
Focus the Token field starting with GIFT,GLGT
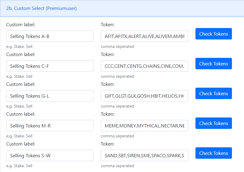144,96
